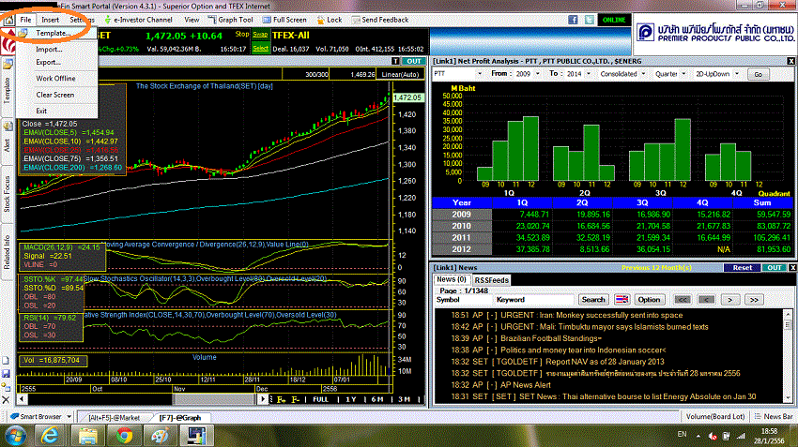Open the e-Investor Channel

pos(138,20)
